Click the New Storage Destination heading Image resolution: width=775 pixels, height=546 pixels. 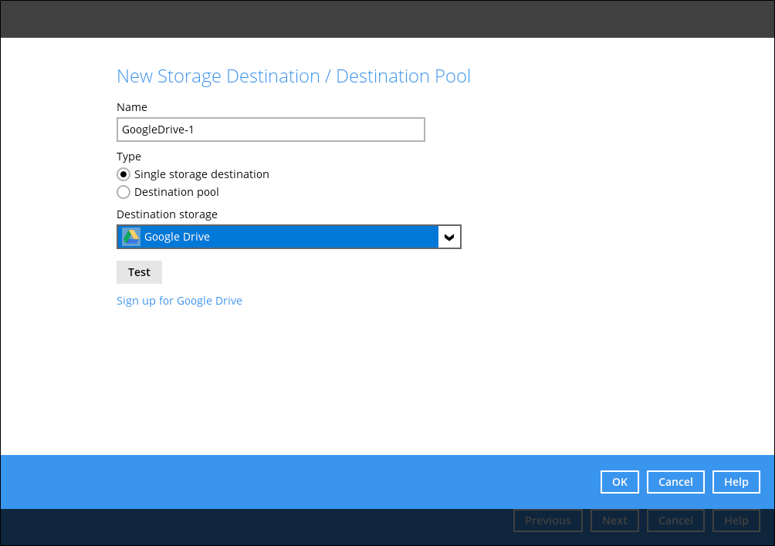pos(293,76)
